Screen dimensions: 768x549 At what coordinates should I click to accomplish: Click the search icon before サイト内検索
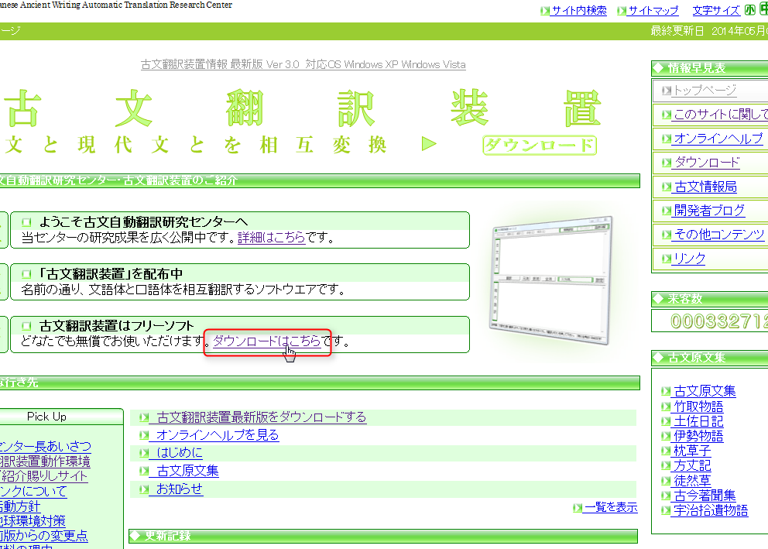tap(544, 9)
